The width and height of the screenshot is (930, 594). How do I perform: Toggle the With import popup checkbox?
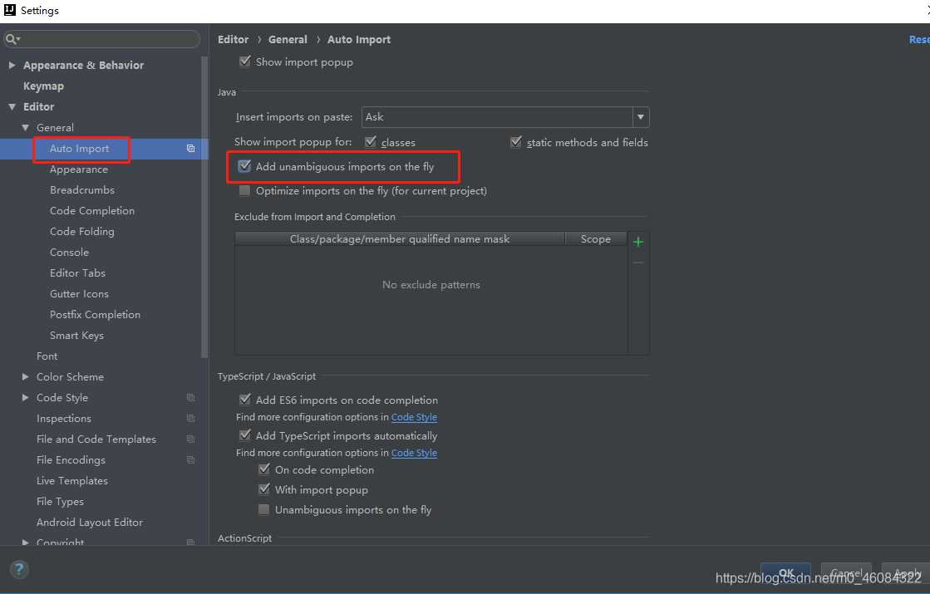[x=264, y=489]
